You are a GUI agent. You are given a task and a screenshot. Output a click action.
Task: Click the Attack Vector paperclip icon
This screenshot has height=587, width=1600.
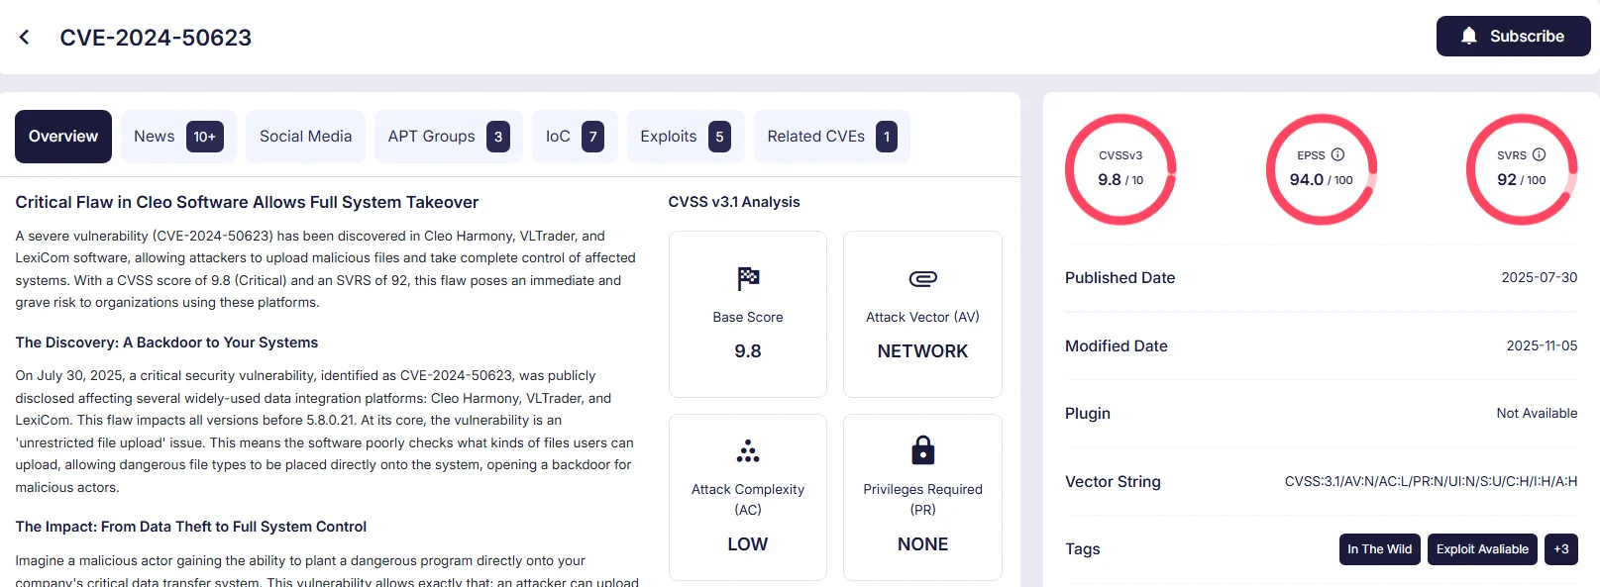(x=922, y=279)
